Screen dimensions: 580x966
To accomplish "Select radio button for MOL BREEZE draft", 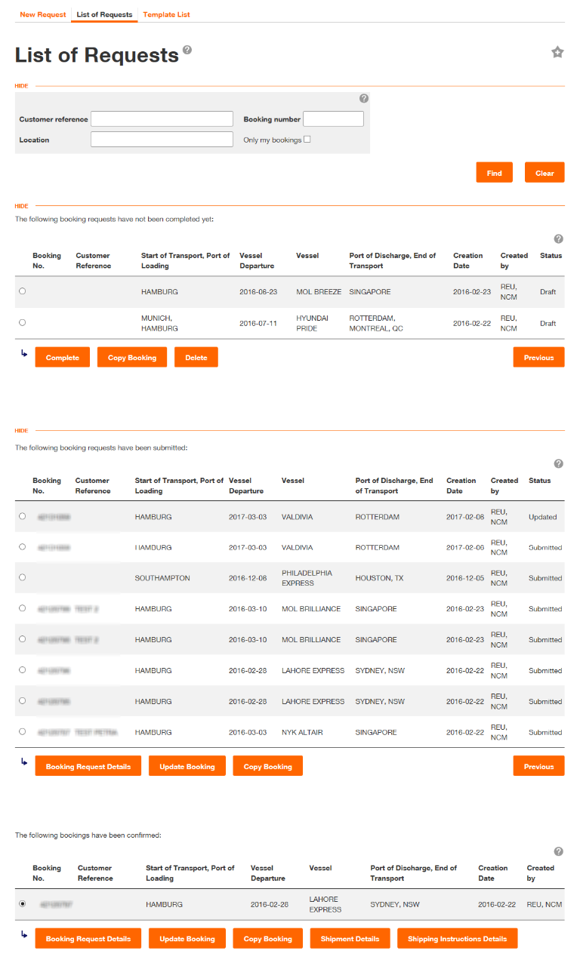I will (x=22, y=291).
